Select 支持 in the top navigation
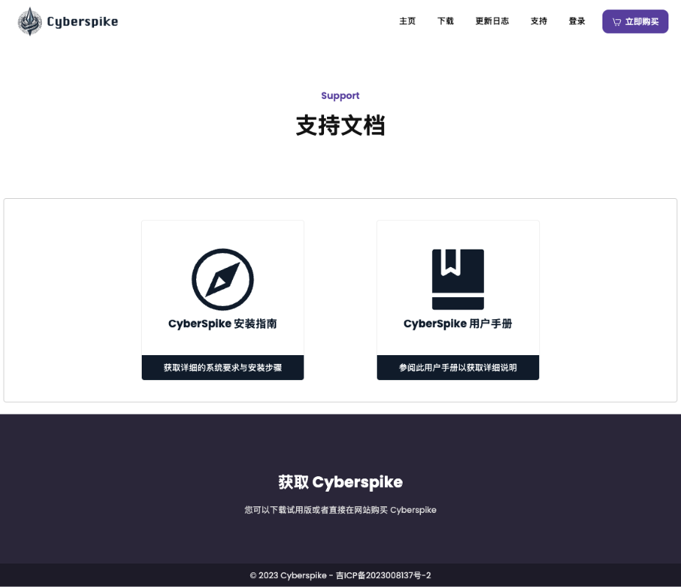The image size is (681, 587). point(538,21)
